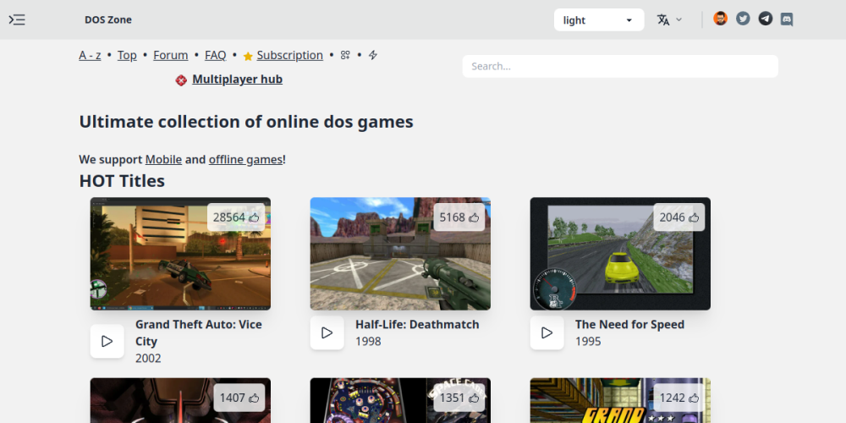Like Half-Life: Deathmatch with thumbs-up
This screenshot has height=423, width=846.
[474, 217]
